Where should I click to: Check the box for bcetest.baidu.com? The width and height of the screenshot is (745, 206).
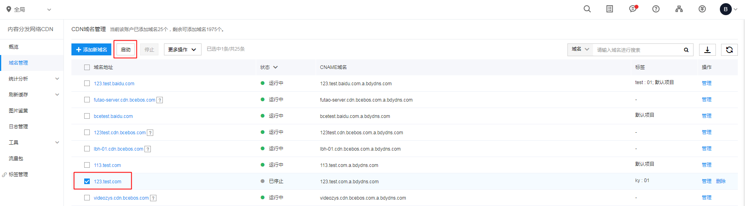(87, 116)
